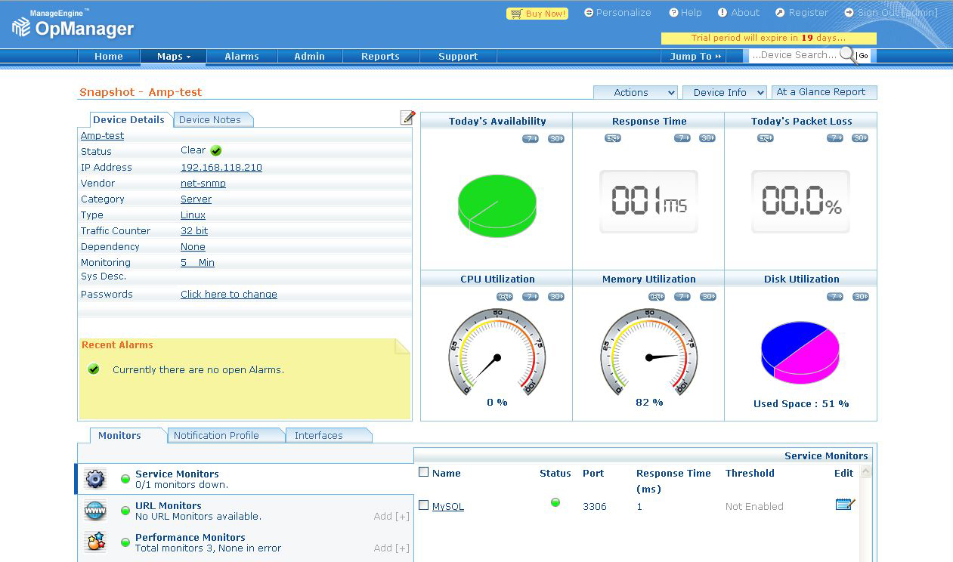This screenshot has height=562, width=953.
Task: Open the 30-day report icon under CPU Utilization
Action: tap(556, 296)
